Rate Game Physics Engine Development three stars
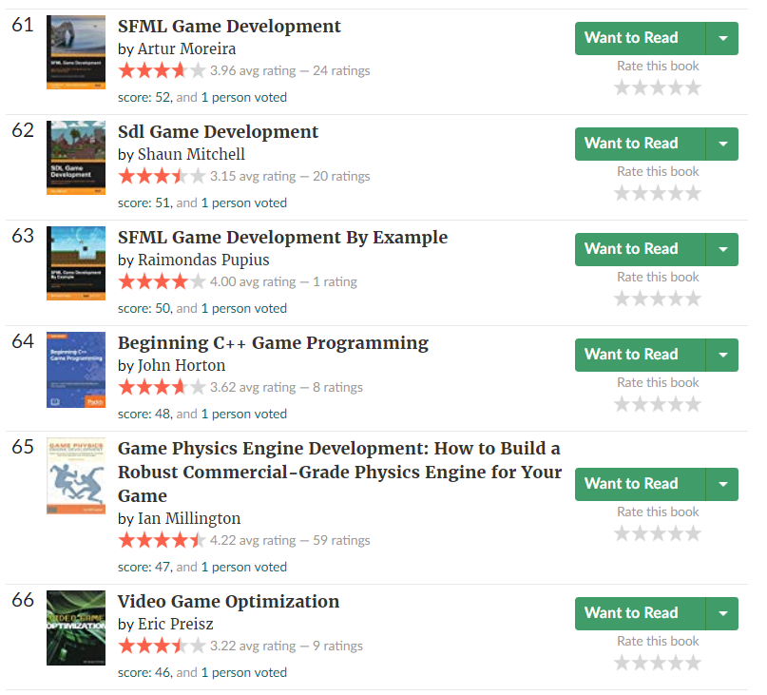This screenshot has width=767, height=695. pyautogui.click(x=658, y=533)
